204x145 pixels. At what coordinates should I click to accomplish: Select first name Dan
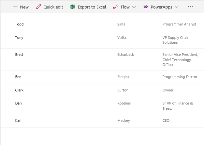point(18,103)
